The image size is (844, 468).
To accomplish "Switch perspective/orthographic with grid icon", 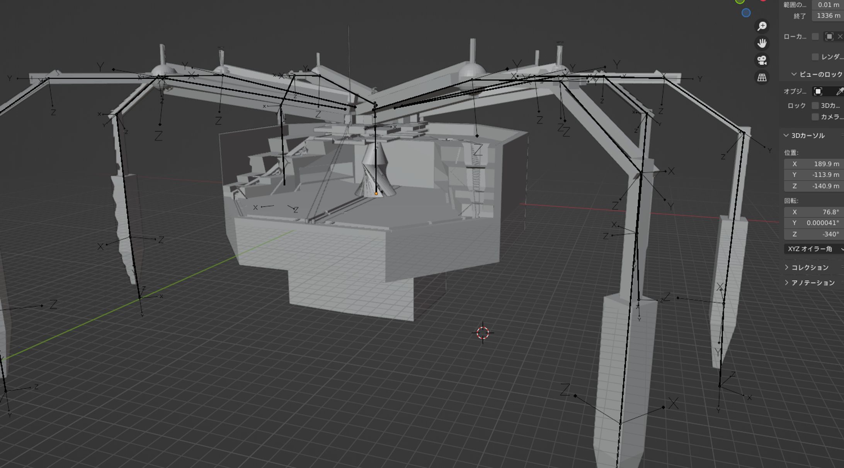I will 762,78.
